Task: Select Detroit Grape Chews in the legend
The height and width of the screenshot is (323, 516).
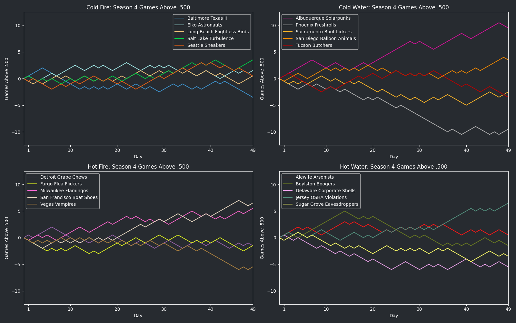Action: tap(63, 177)
